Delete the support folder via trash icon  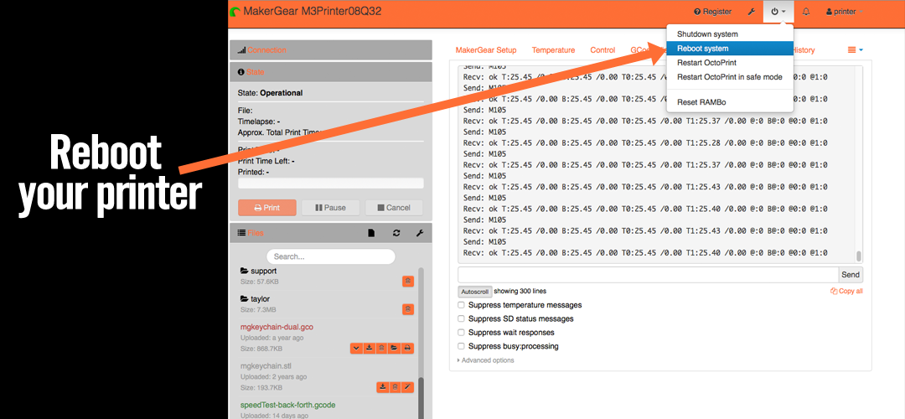tap(408, 282)
